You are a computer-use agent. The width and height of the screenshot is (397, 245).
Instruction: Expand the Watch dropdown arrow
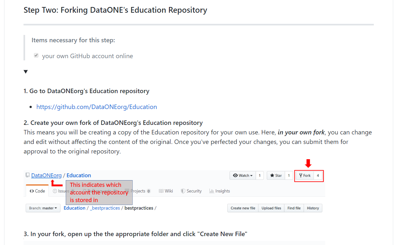click(252, 176)
